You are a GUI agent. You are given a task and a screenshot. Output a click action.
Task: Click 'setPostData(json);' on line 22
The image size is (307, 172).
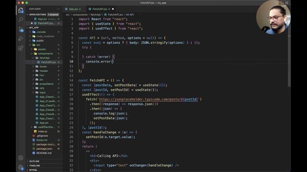[x=110, y=118]
